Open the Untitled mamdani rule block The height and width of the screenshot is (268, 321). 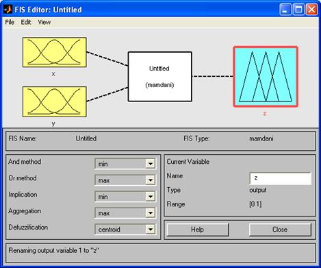click(x=159, y=77)
